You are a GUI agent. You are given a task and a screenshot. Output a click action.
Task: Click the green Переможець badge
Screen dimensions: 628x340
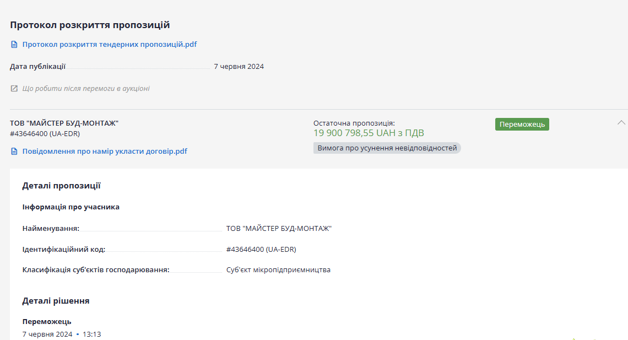pyautogui.click(x=522, y=124)
